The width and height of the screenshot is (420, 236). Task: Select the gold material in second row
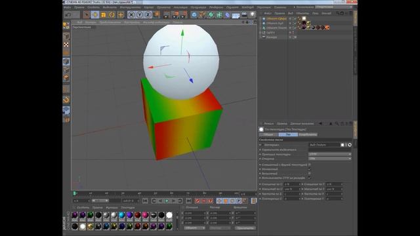point(91,226)
